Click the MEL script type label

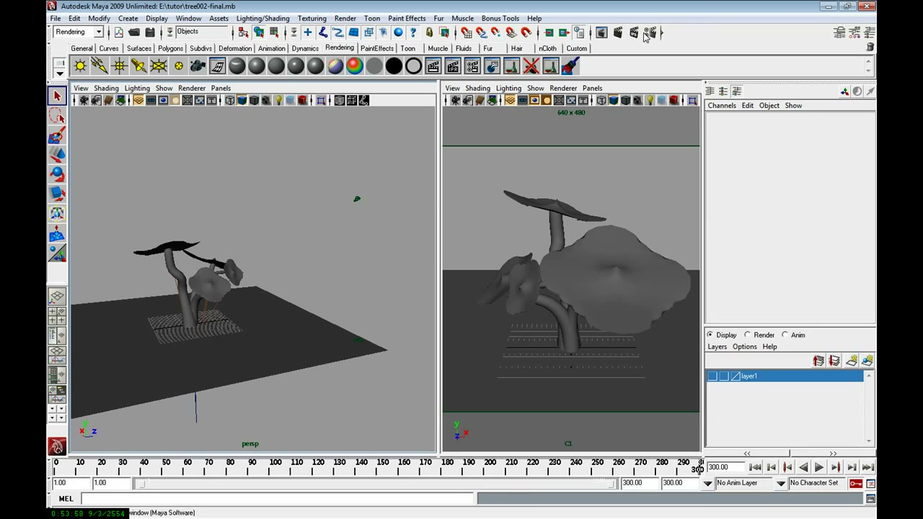(x=66, y=499)
